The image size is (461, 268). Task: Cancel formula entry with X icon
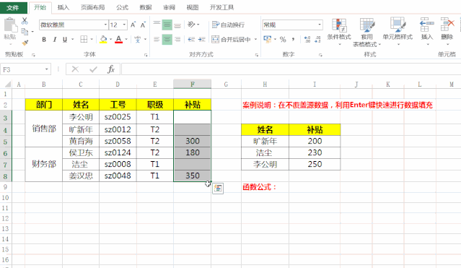pos(75,69)
